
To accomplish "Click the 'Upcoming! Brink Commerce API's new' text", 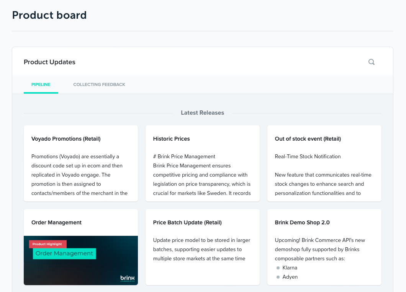I will click(x=320, y=240).
